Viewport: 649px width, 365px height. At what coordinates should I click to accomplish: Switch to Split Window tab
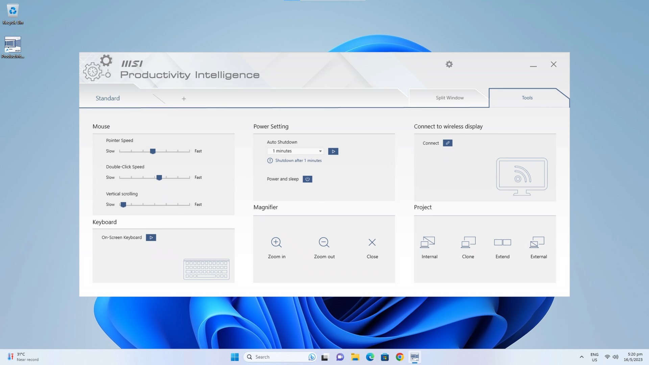coord(449,98)
